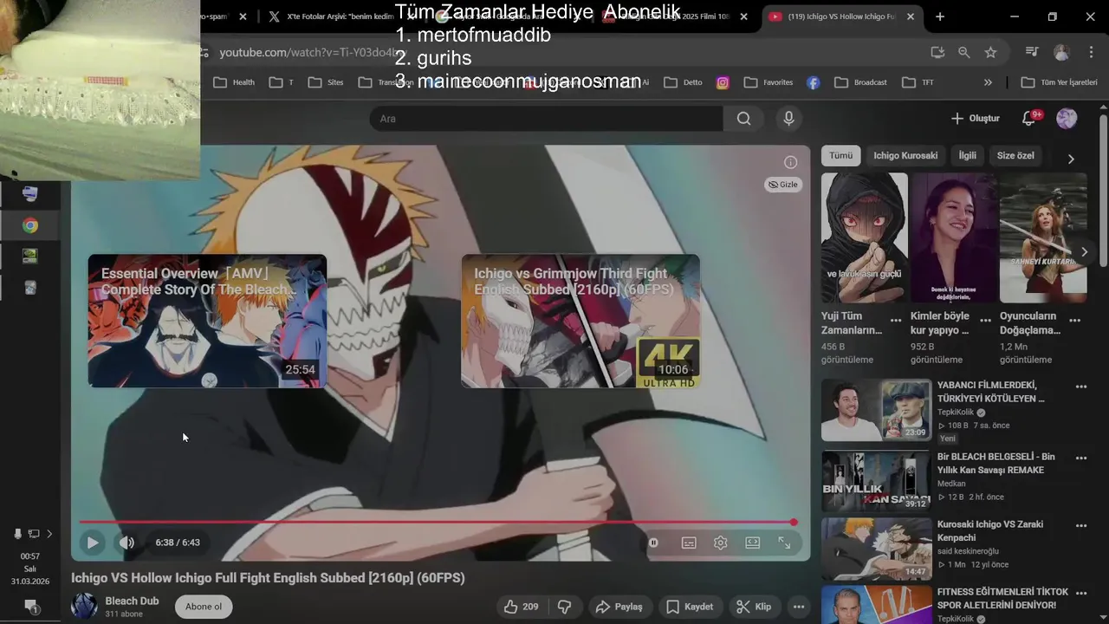Viewport: 1109px width, 624px height.
Task: Open the Tüm Yer İşaretleri folder
Action: coord(1059,82)
